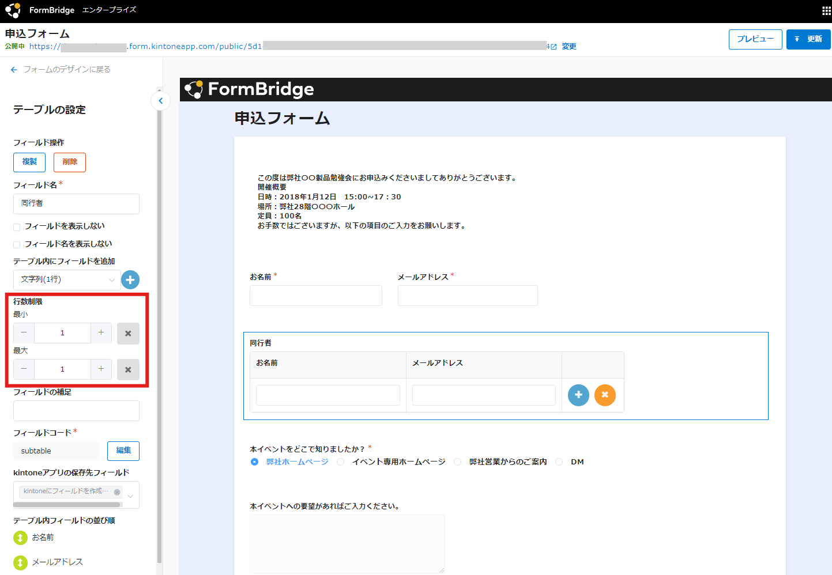Click the メールアドレス item in テーブル内フィールドの並び順
This screenshot has height=575, width=832.
click(x=57, y=562)
